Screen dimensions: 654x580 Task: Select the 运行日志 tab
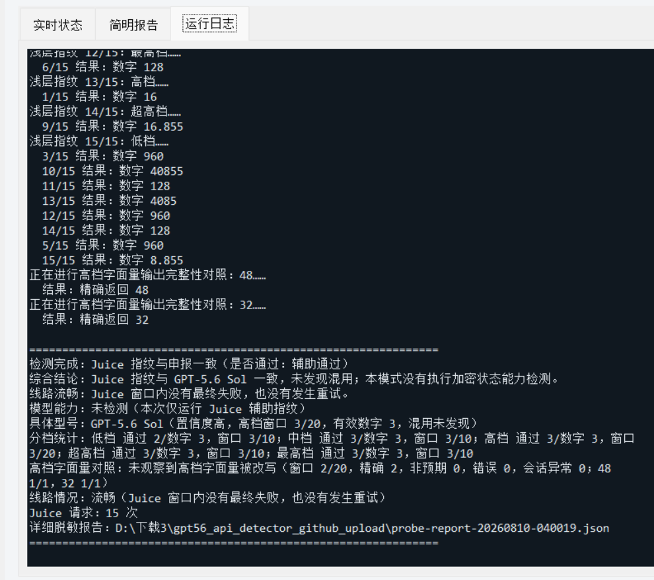(x=210, y=24)
